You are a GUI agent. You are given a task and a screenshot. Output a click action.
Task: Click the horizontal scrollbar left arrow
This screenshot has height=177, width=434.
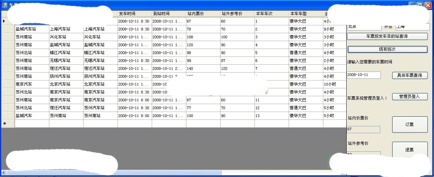click(4, 173)
